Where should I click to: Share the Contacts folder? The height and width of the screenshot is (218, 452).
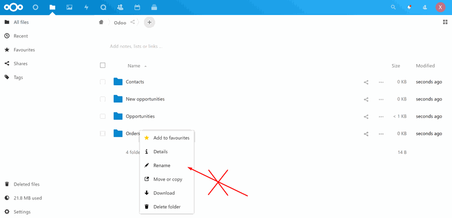coord(366,82)
